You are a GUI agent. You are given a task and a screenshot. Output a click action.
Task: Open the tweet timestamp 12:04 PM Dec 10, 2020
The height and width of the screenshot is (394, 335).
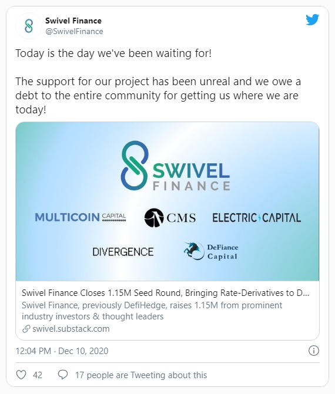pyautogui.click(x=62, y=351)
